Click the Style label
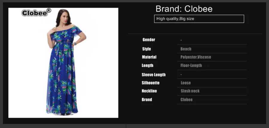269x128 pixels. [146, 49]
